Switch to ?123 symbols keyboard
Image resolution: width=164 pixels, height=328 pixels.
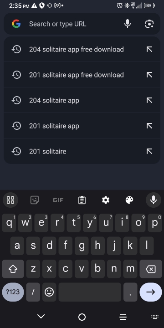[x=13, y=292]
